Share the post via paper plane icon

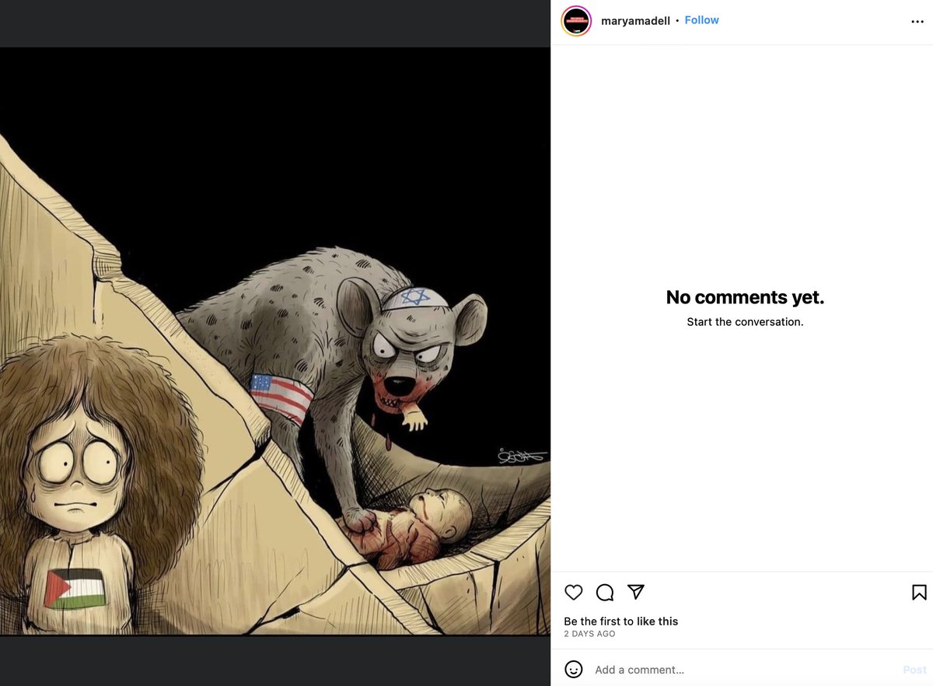636,593
